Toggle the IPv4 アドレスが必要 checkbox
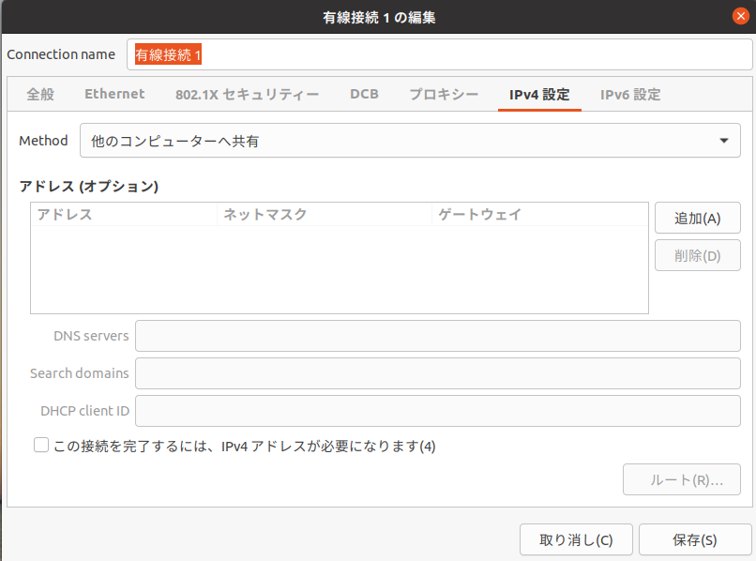This screenshot has width=756, height=561. pos(41,445)
